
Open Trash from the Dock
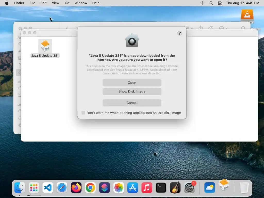point(244,187)
